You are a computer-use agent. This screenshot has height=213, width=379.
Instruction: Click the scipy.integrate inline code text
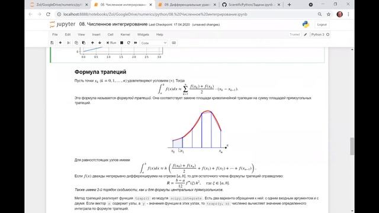point(185,198)
